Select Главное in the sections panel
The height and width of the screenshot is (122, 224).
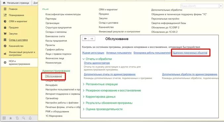[13, 9]
